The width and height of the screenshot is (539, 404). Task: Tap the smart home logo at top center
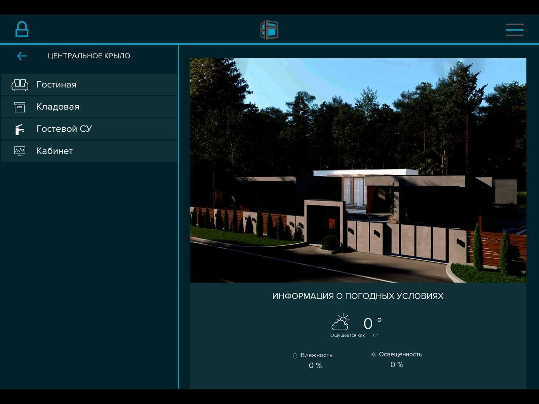(x=269, y=30)
